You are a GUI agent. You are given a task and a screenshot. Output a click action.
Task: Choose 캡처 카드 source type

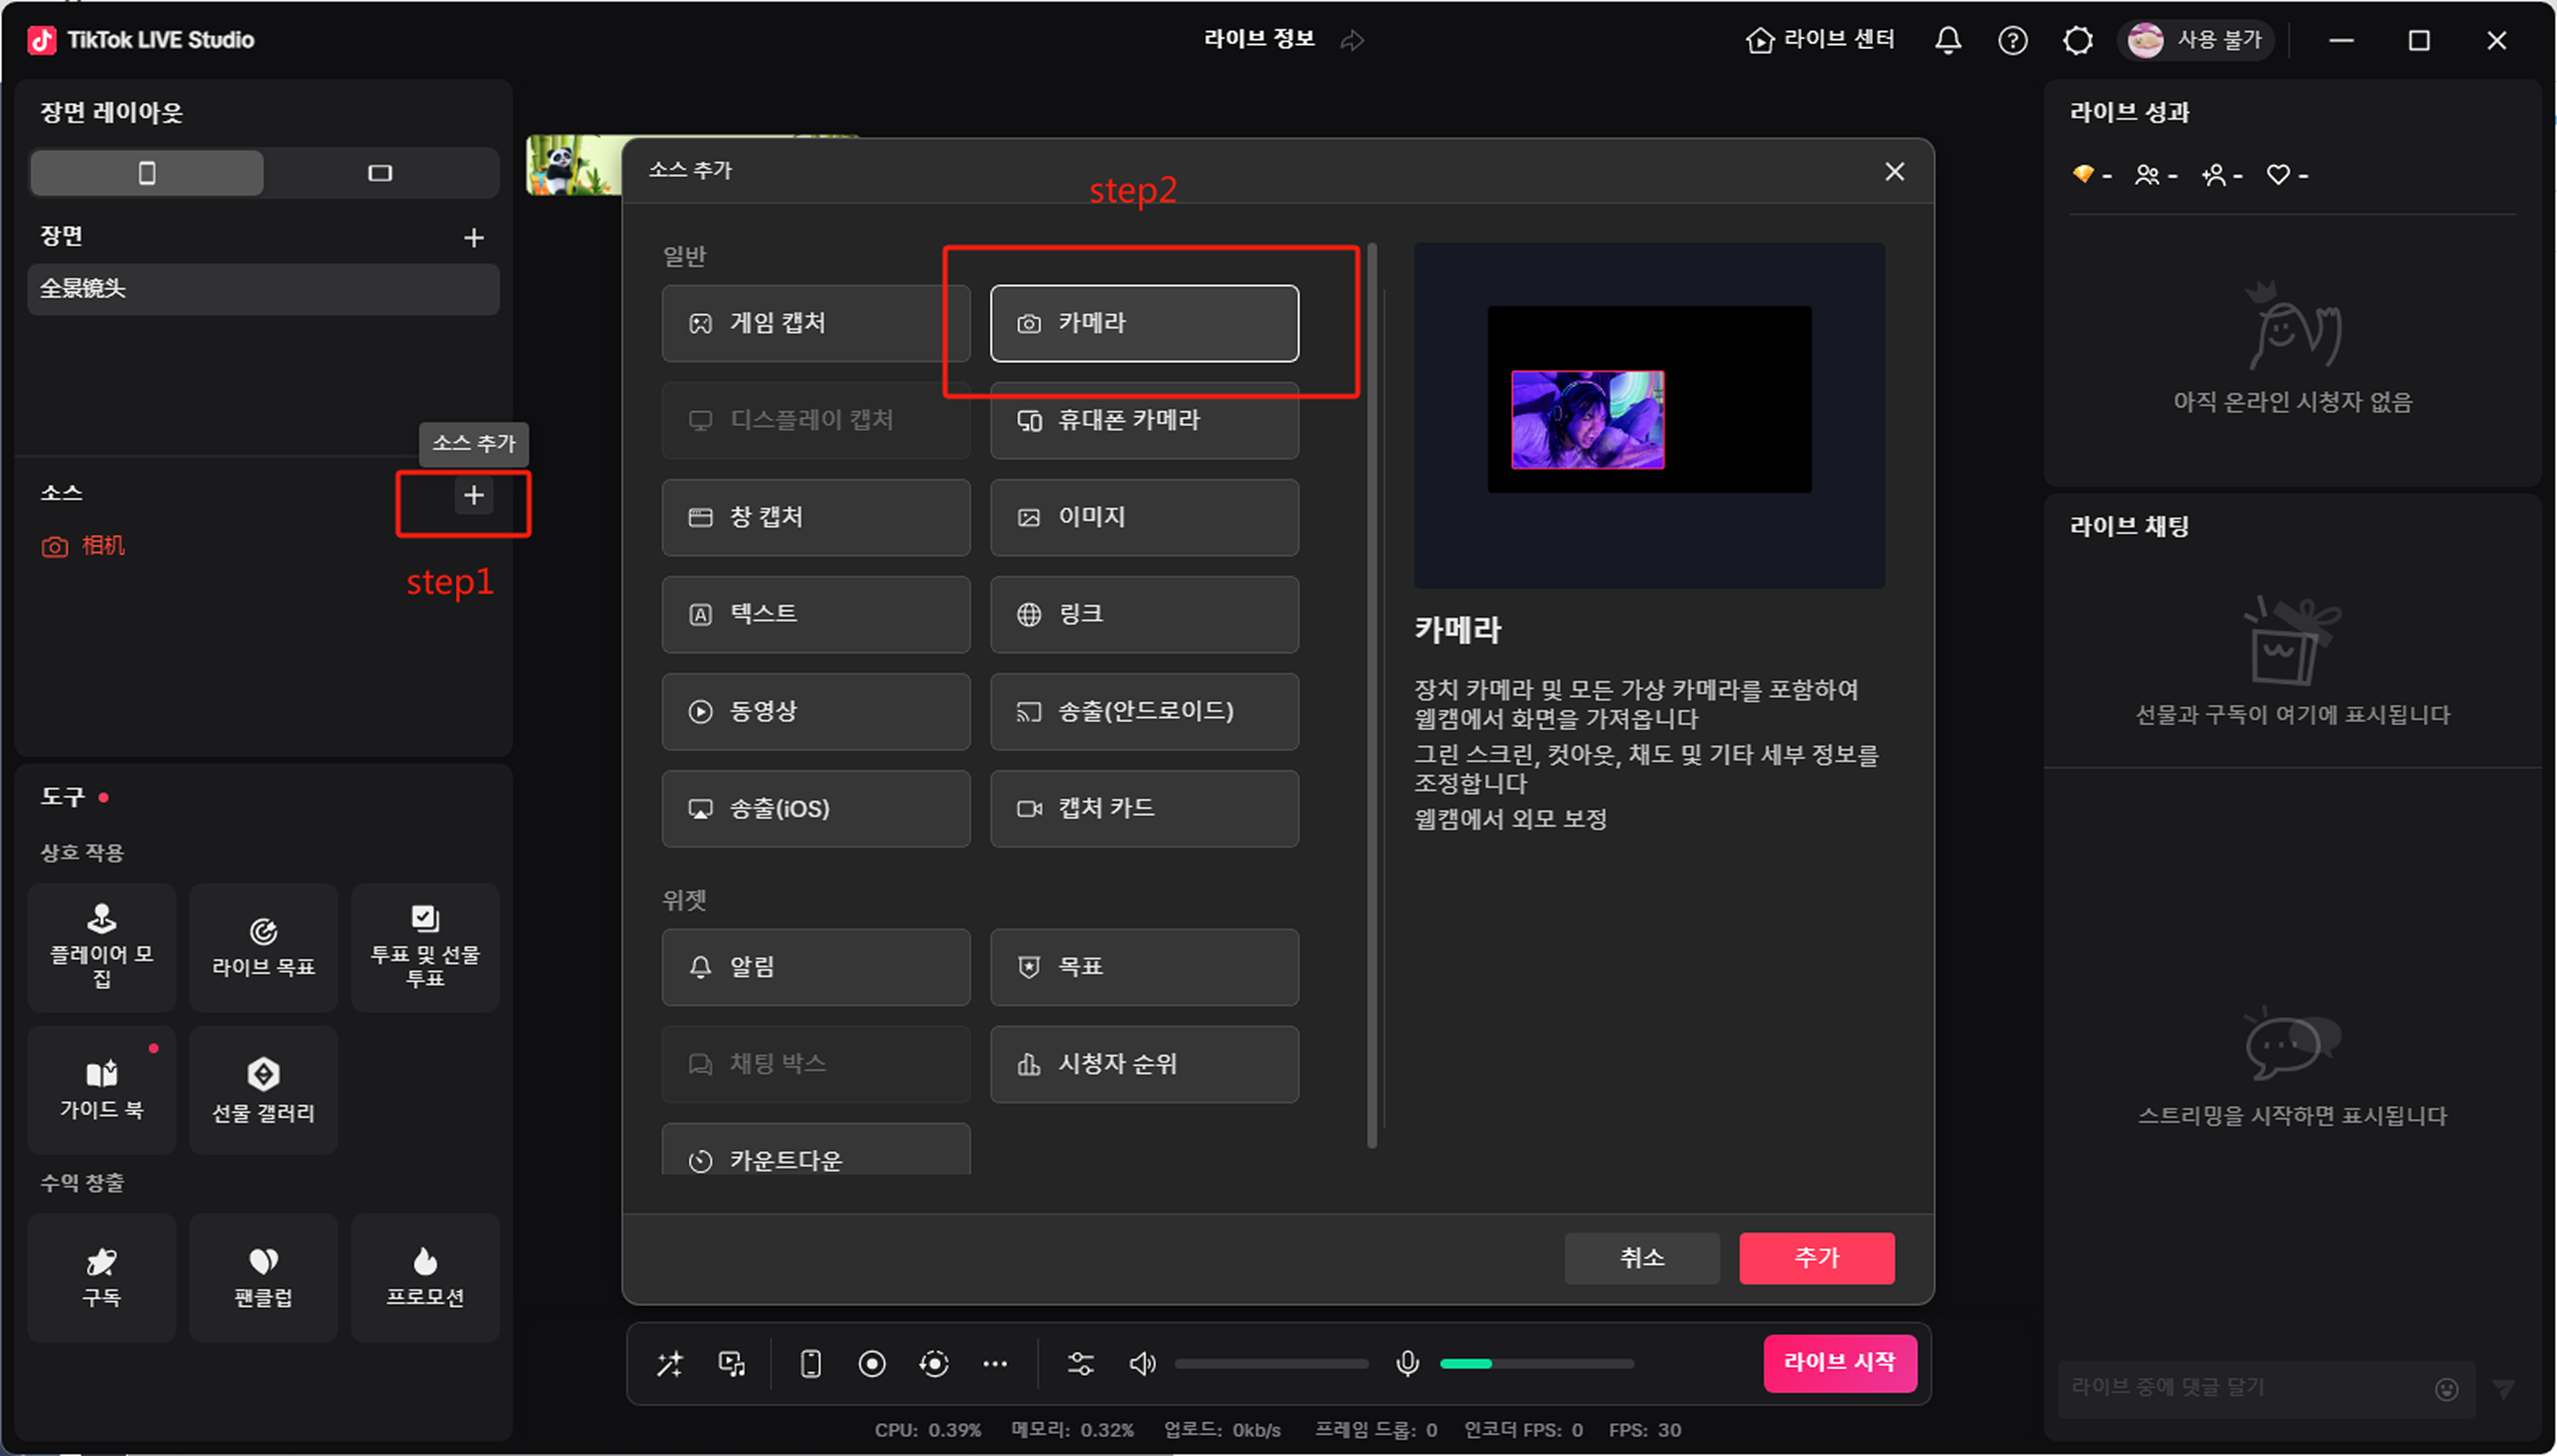point(1145,808)
